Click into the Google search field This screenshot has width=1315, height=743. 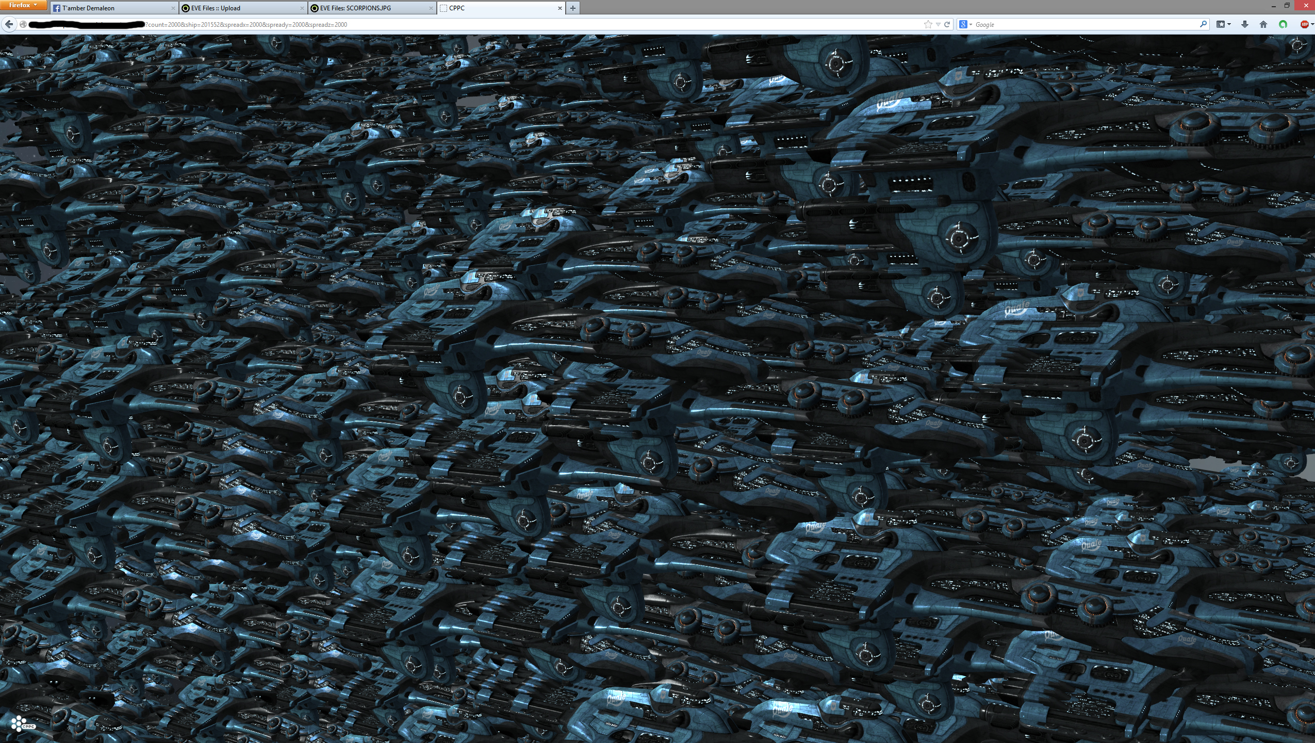[x=1083, y=24]
